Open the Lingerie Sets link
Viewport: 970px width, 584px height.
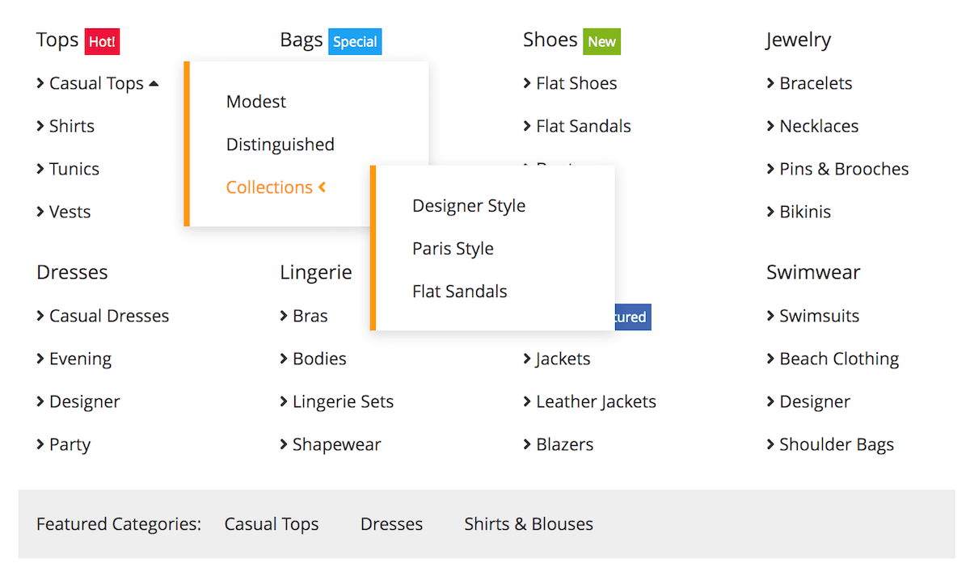(x=343, y=401)
